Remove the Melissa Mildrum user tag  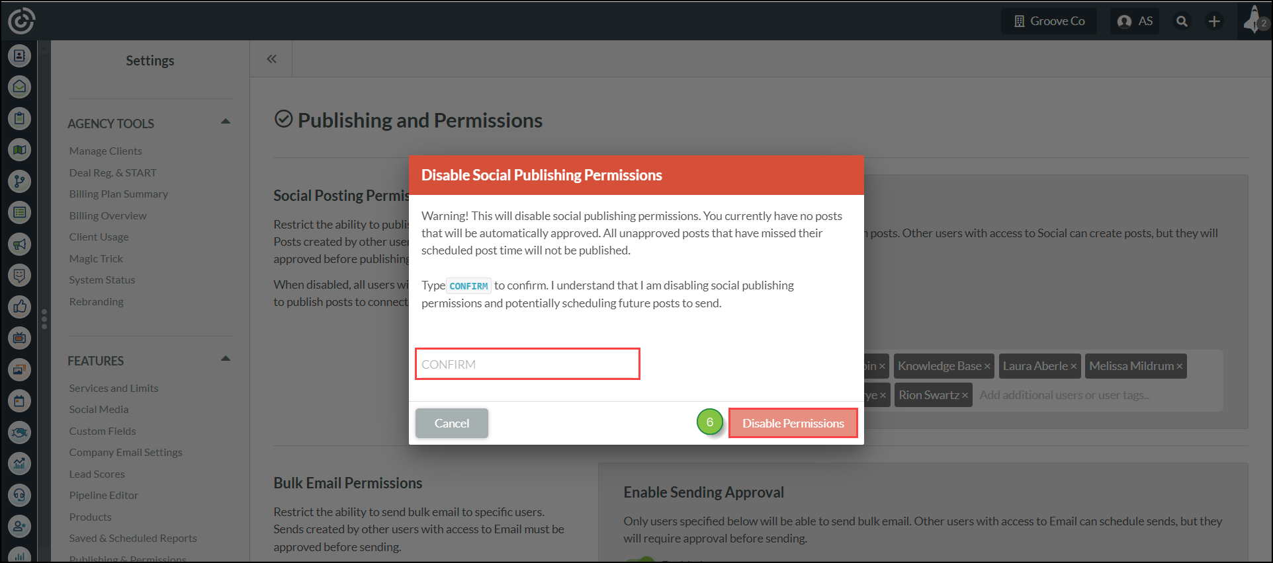(1179, 367)
